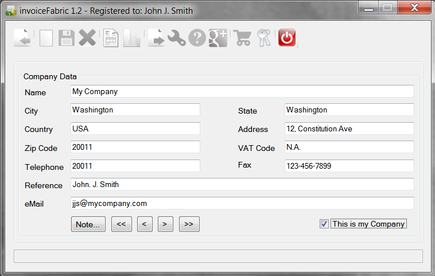The width and height of the screenshot is (435, 276).
Task: Open the shopping cart icon
Action: coord(242,38)
